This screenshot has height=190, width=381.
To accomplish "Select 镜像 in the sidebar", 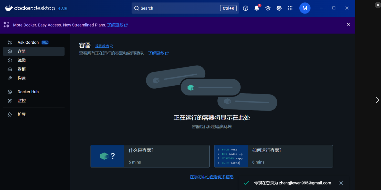I will click(x=34, y=60).
